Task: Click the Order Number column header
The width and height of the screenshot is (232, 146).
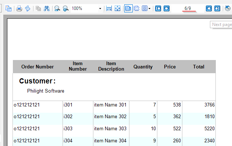Action: 38,67
